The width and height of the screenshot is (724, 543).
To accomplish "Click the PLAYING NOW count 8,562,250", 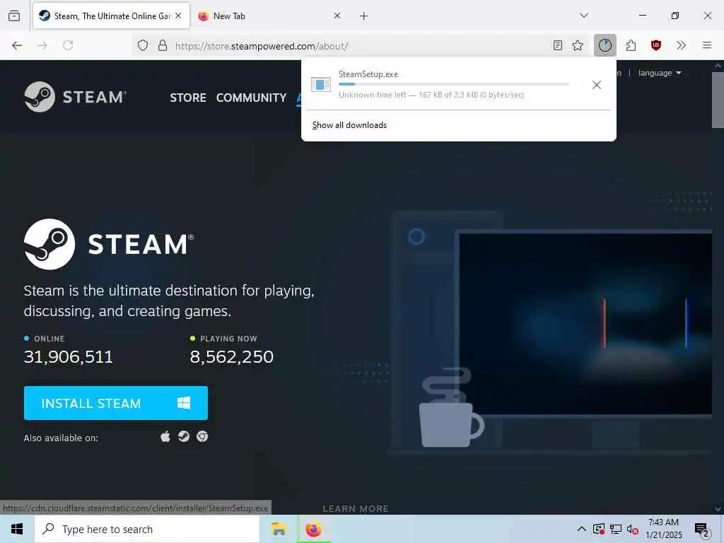I will coord(232,356).
